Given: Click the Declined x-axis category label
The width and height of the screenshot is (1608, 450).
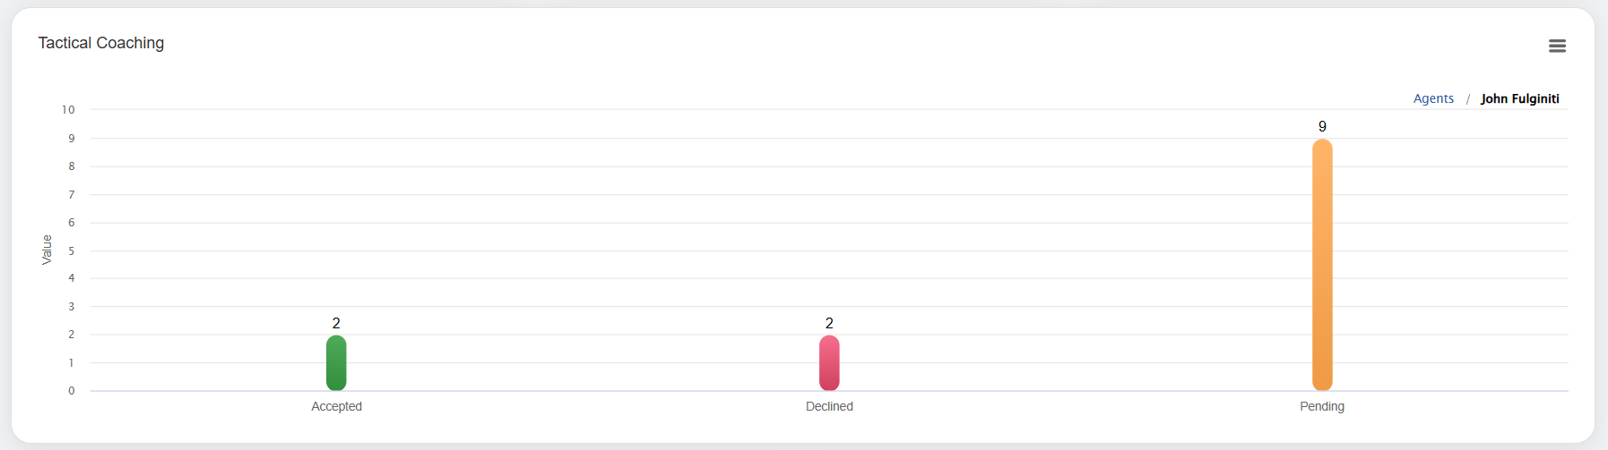Looking at the screenshot, I should pos(829,406).
